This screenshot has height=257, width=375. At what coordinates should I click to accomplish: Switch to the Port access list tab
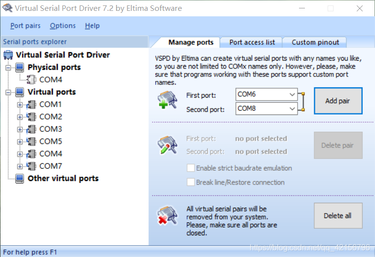[x=252, y=42]
